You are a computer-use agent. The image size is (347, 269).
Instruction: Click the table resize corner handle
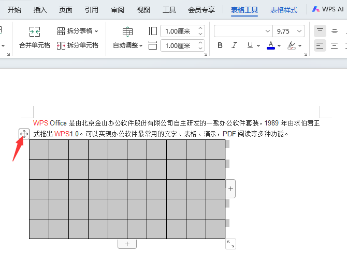[x=230, y=244]
